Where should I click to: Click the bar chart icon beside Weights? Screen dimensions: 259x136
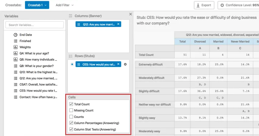click(x=16, y=47)
